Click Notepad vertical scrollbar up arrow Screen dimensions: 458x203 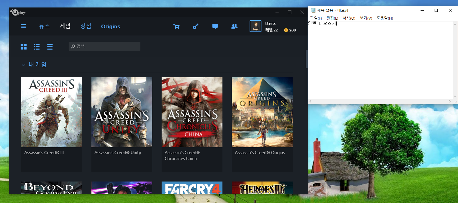tap(455, 24)
